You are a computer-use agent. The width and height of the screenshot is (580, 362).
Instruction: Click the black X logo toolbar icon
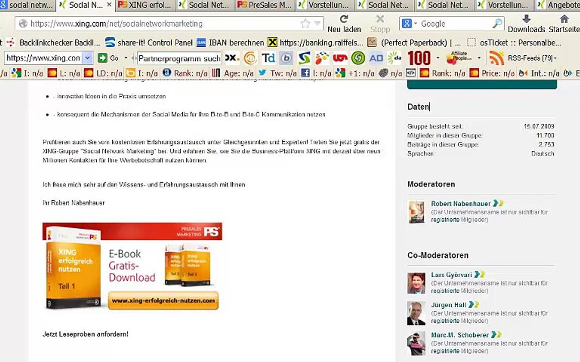[232, 58]
